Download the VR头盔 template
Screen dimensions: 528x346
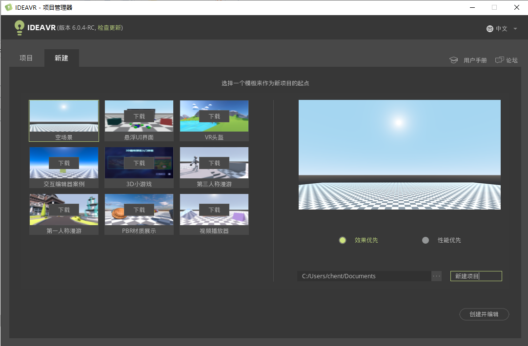point(214,116)
